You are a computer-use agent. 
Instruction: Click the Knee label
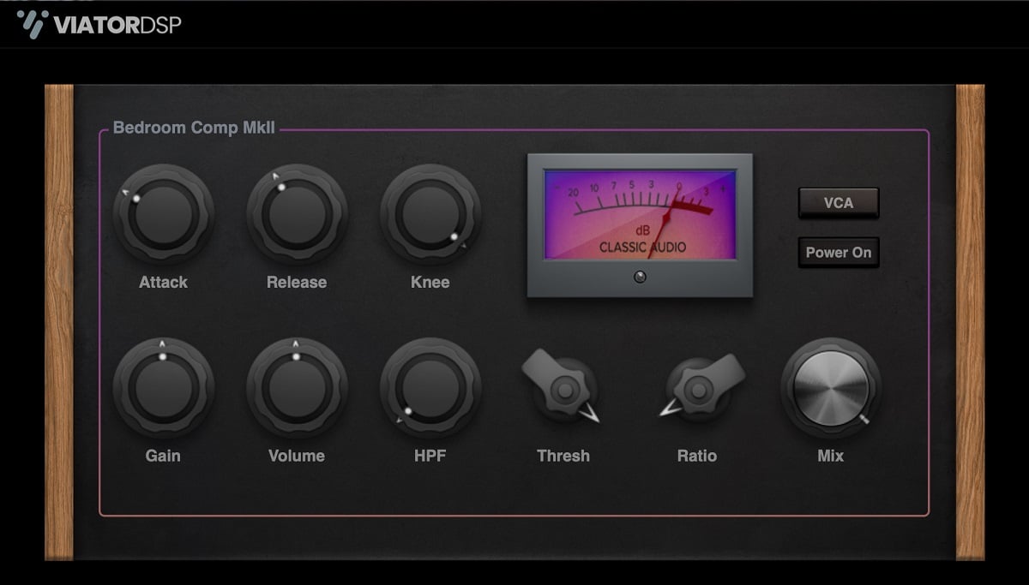point(430,282)
